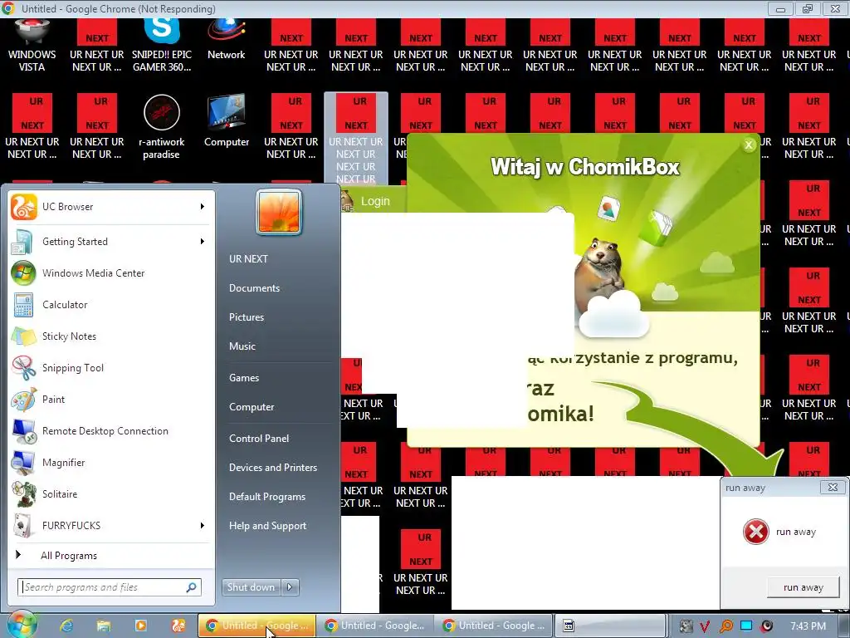Click the orange magnifier tray icon
The width and height of the screenshot is (850, 638).
pyautogui.click(x=725, y=626)
